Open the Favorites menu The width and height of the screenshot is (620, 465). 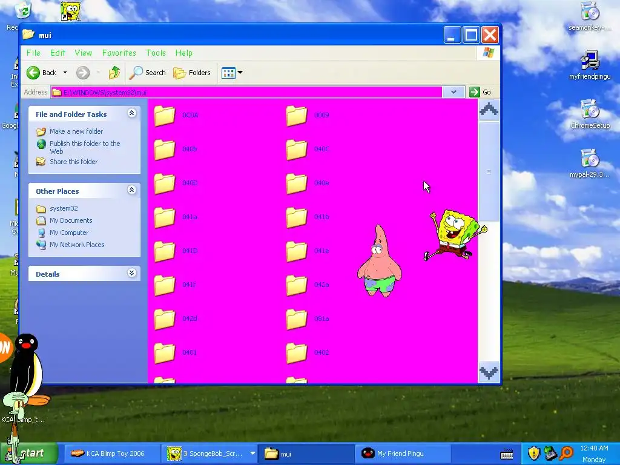click(x=119, y=53)
